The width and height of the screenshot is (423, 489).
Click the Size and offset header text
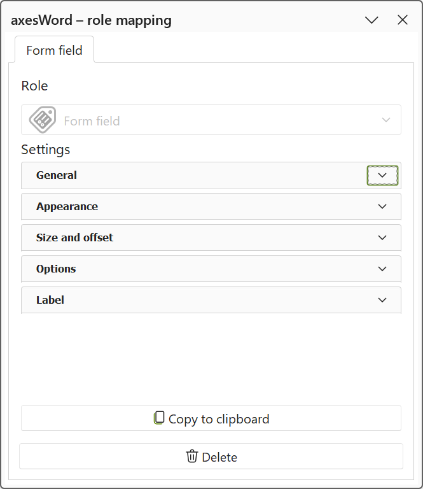[x=75, y=237]
